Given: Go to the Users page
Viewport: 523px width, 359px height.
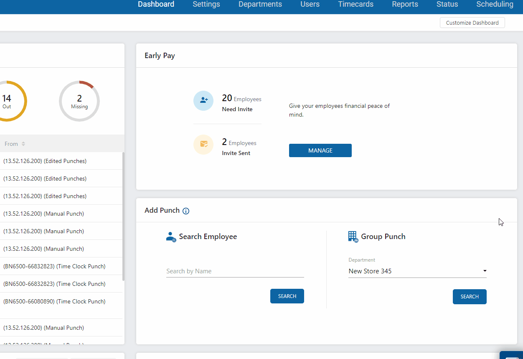Looking at the screenshot, I should click(310, 4).
